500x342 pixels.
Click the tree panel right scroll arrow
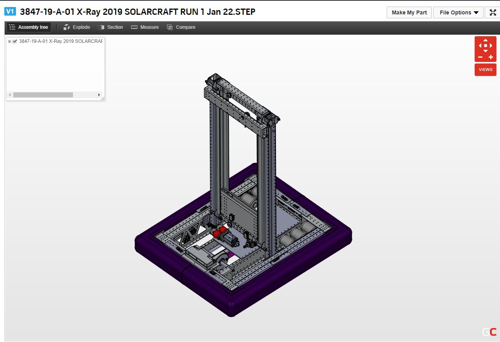coord(99,95)
